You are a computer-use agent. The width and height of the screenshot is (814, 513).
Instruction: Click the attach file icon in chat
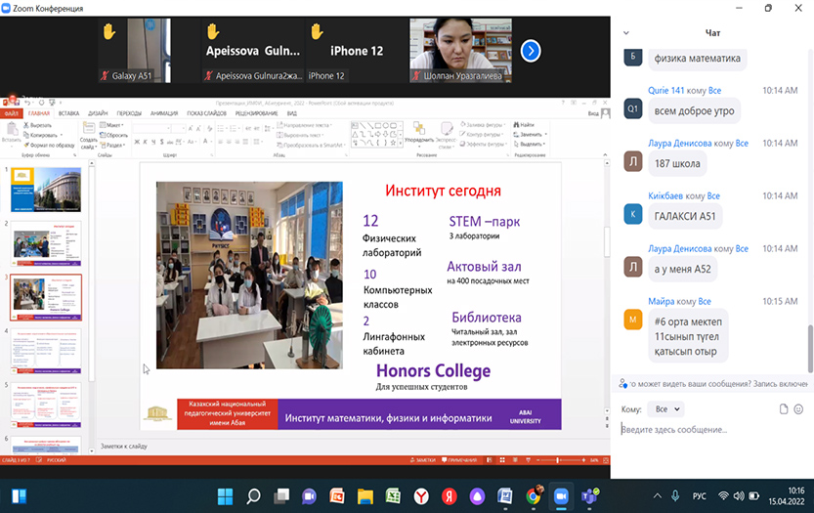pyautogui.click(x=784, y=408)
